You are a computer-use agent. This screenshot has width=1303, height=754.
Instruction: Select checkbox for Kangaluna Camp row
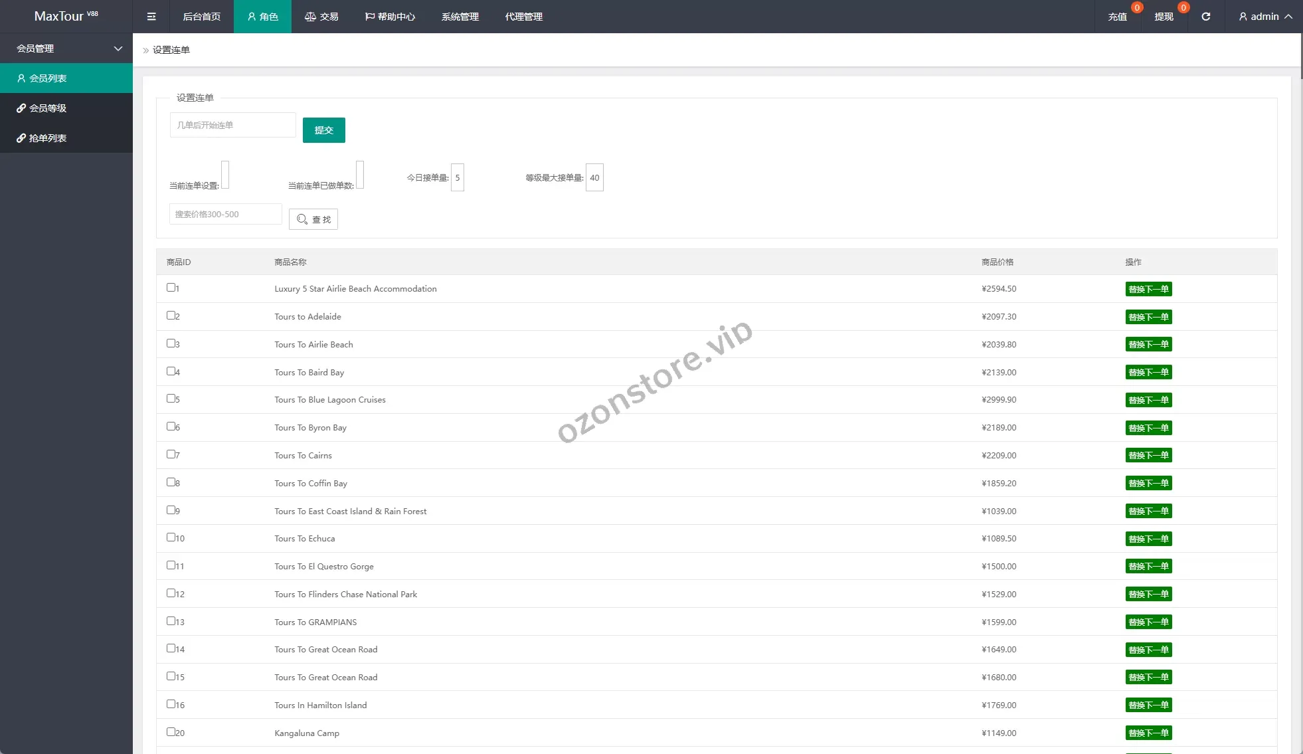click(x=171, y=732)
